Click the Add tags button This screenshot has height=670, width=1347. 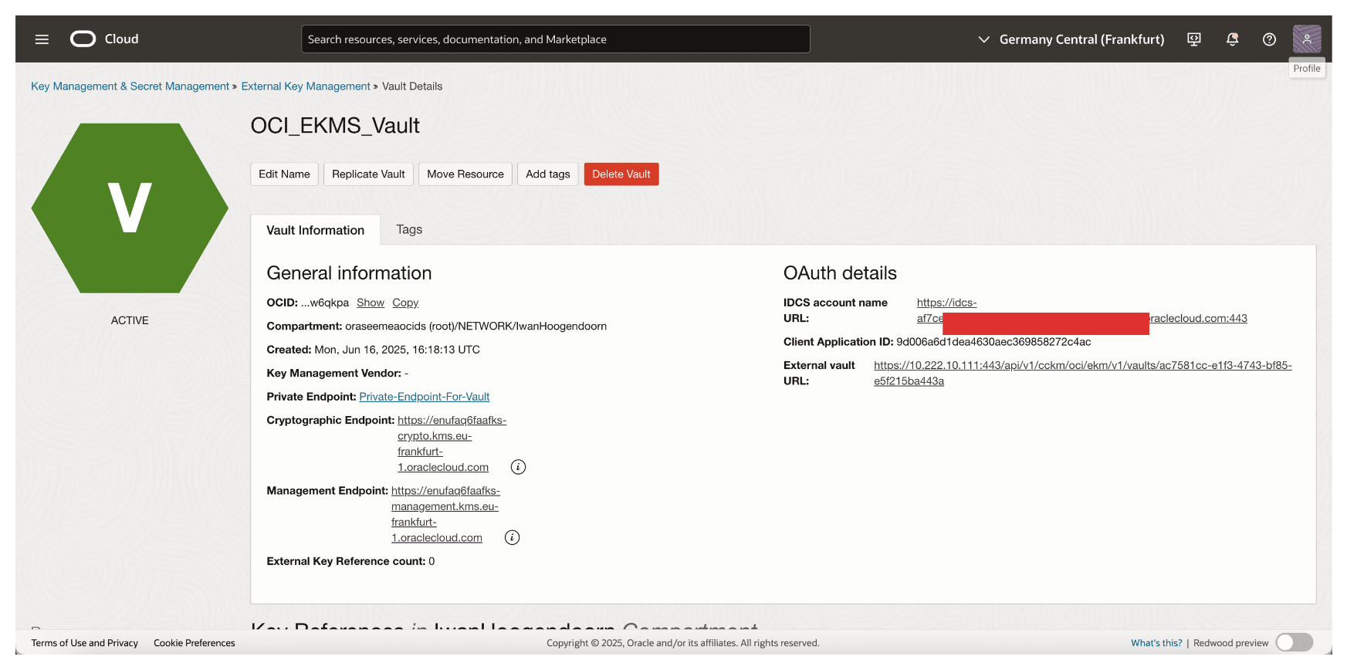click(548, 174)
